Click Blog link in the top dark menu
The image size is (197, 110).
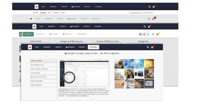(x=43, y=7)
